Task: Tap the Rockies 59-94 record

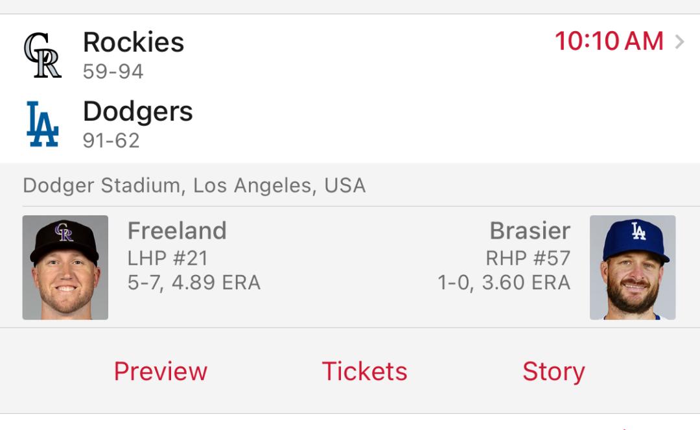Action: tap(113, 71)
